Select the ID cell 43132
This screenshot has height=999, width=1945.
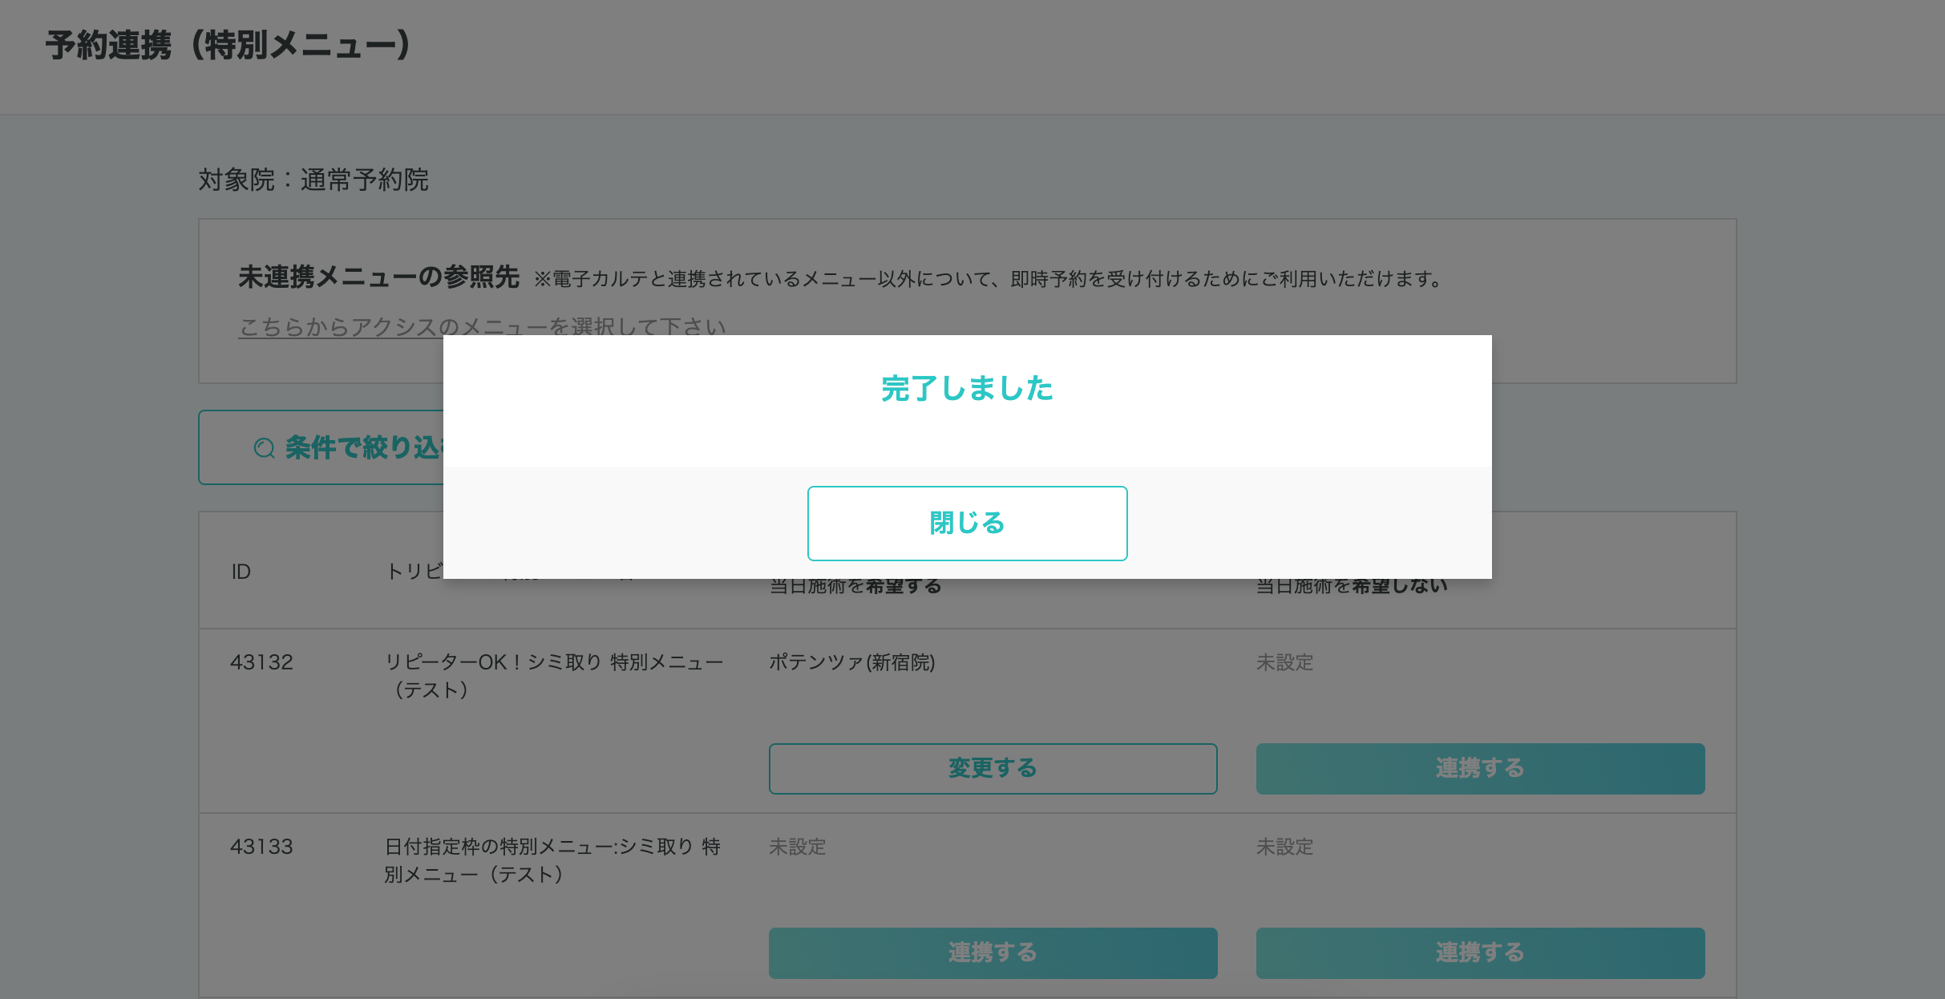(261, 662)
